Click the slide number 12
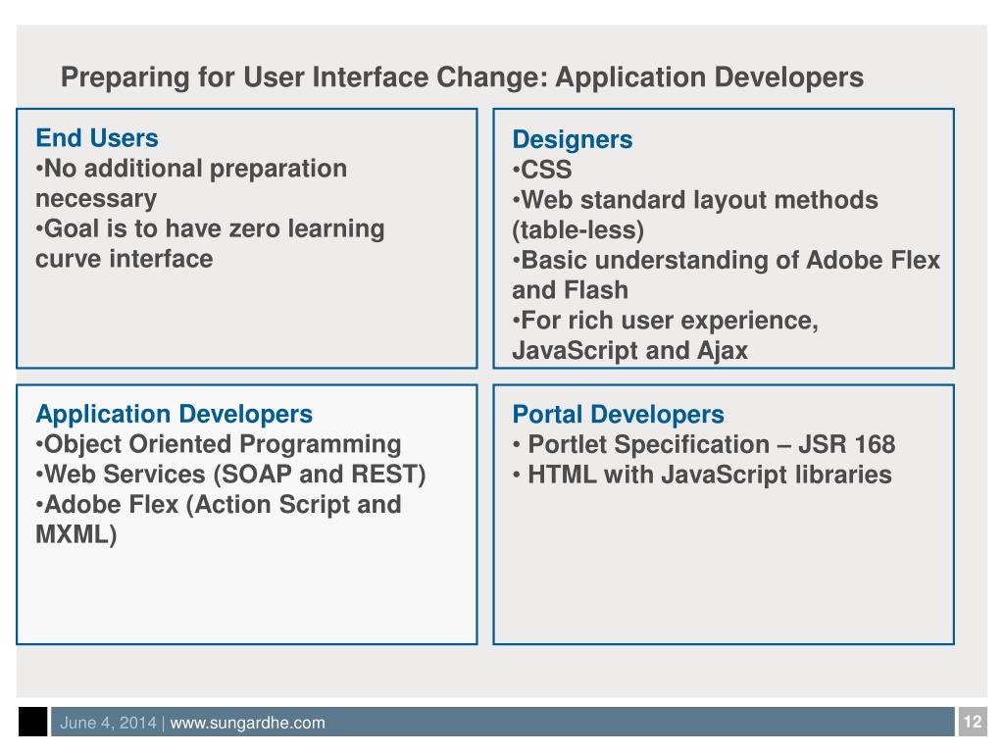This screenshot has height=753, width=1004. coord(972,722)
